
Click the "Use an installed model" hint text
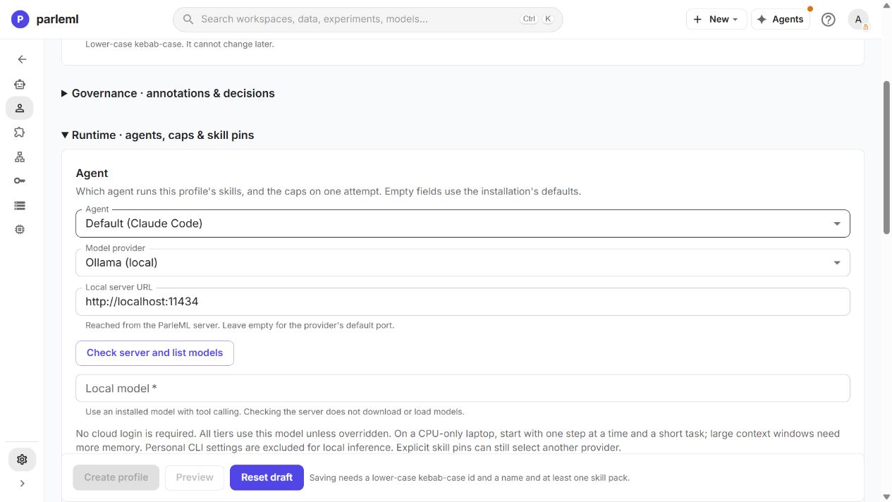[x=275, y=412]
